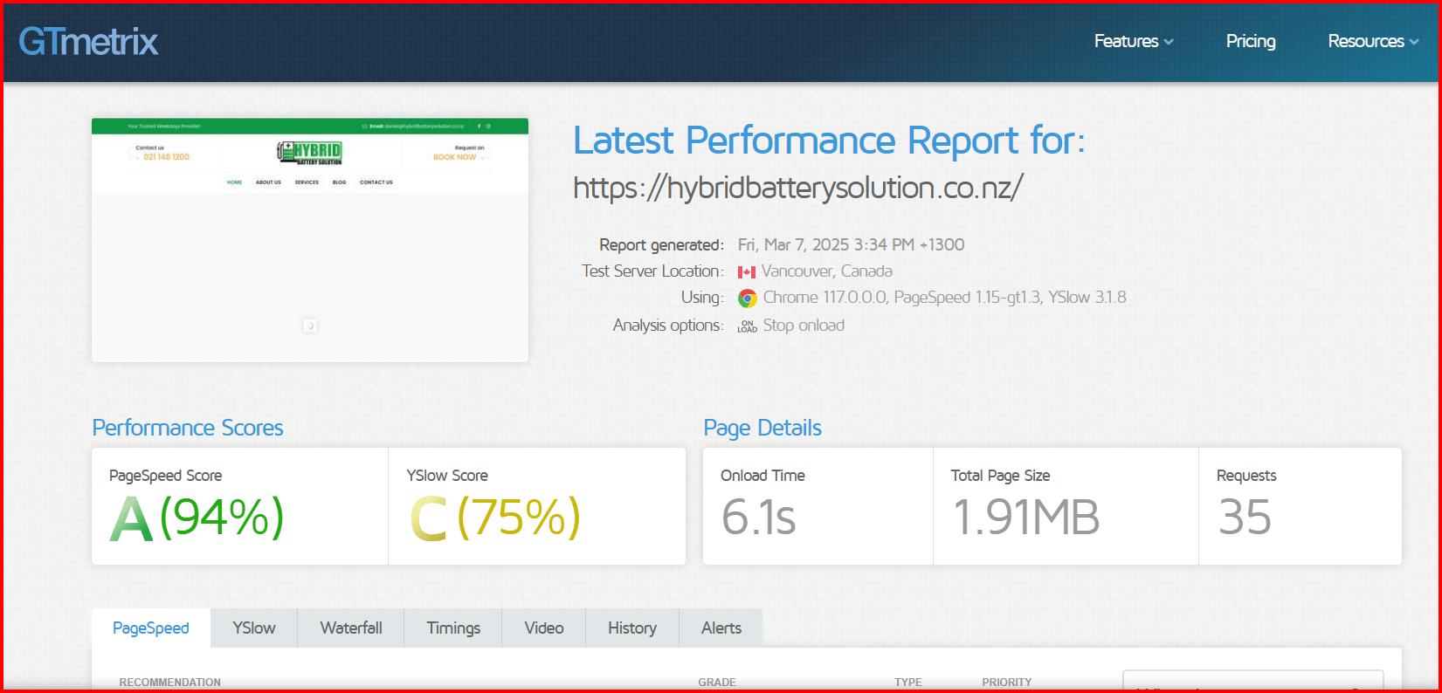Click the Performance Scores heading

pos(188,428)
